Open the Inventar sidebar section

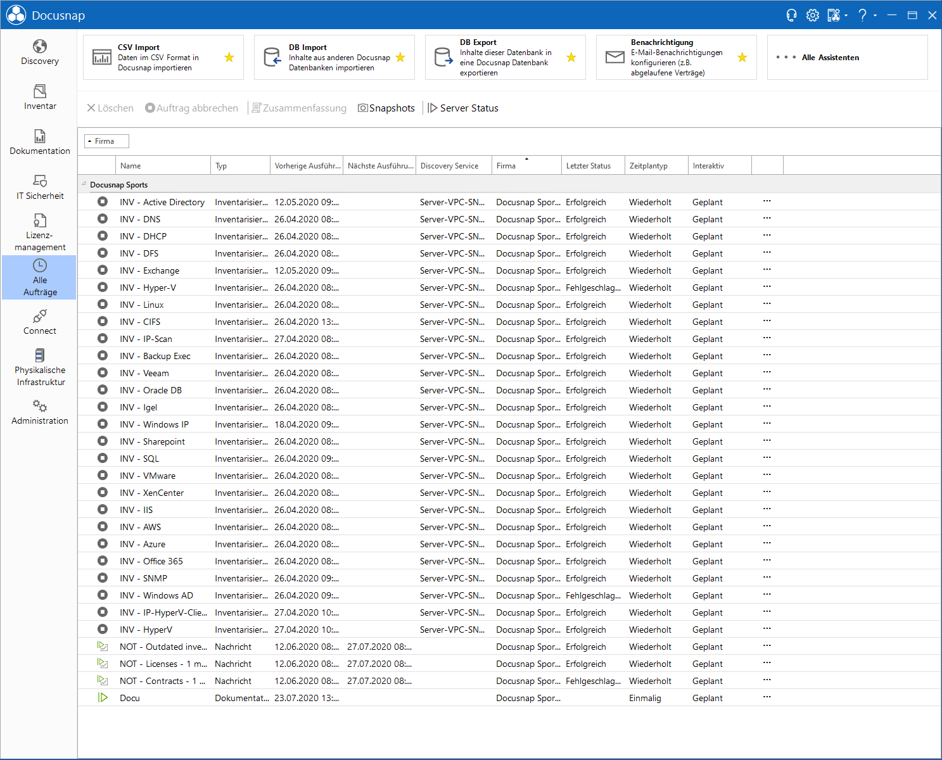point(39,98)
